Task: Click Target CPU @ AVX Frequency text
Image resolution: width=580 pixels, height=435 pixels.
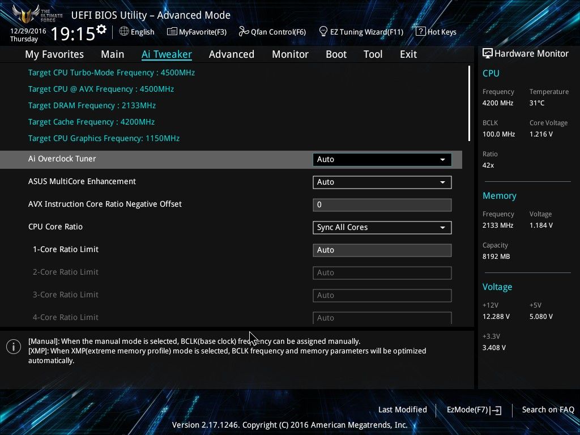Action: (x=101, y=89)
